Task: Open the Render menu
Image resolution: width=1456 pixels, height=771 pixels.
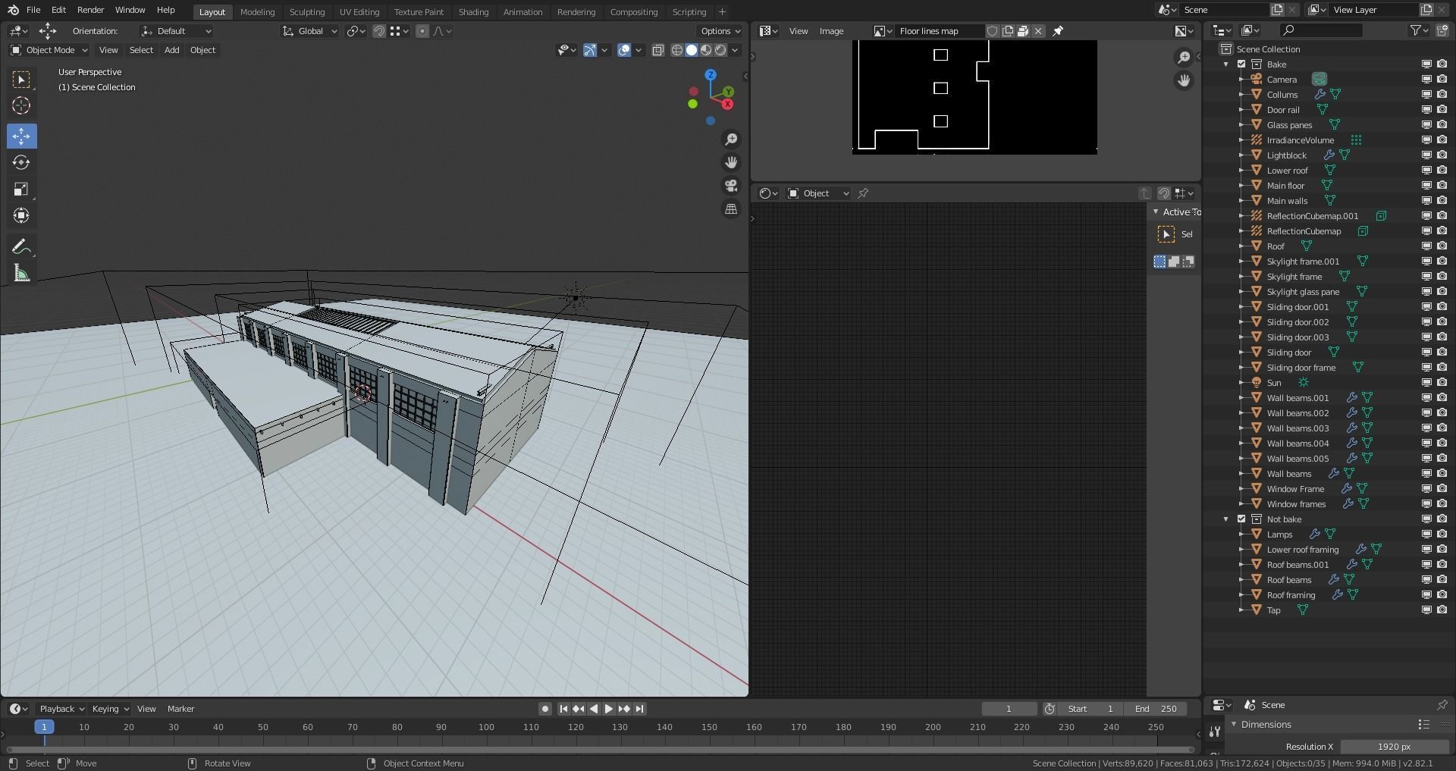Action: click(90, 10)
